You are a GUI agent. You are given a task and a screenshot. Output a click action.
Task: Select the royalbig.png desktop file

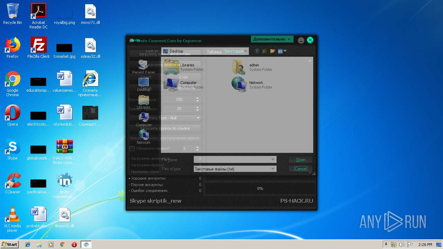click(64, 16)
